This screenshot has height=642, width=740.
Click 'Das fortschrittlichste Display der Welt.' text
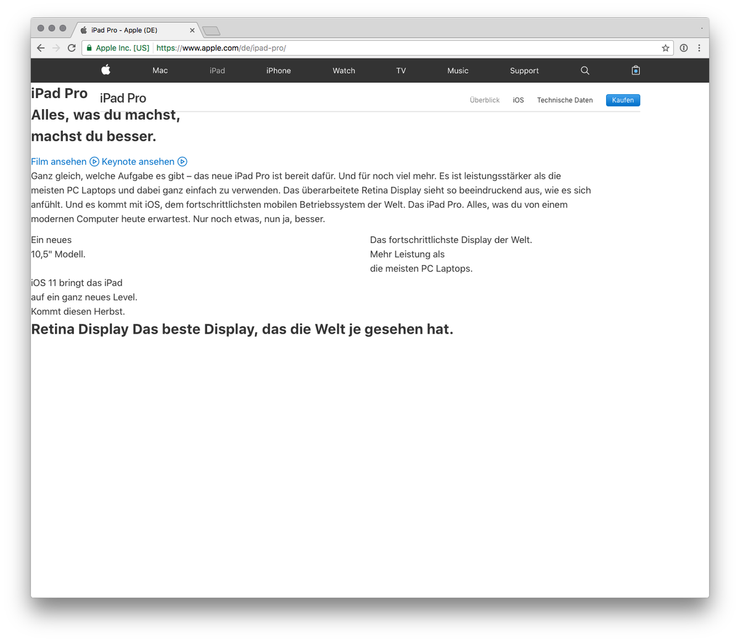point(451,240)
